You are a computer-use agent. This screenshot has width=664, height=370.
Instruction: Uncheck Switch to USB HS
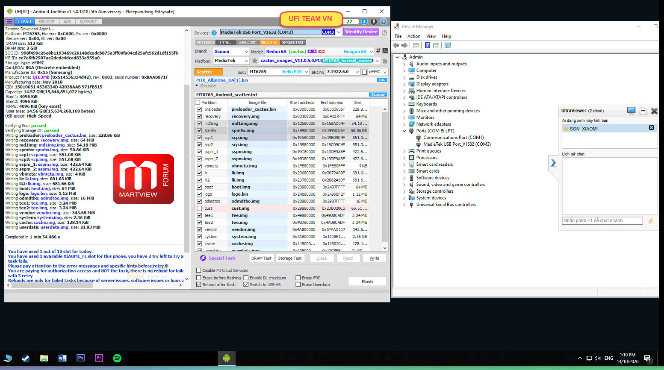click(x=246, y=285)
